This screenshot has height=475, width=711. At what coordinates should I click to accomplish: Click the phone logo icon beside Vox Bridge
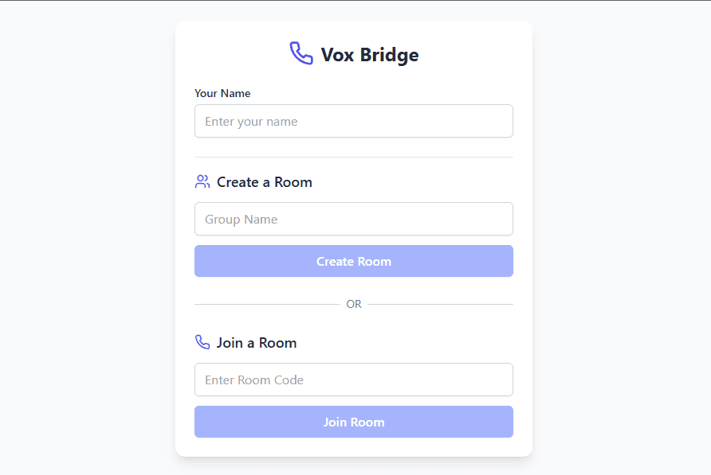[x=301, y=53]
